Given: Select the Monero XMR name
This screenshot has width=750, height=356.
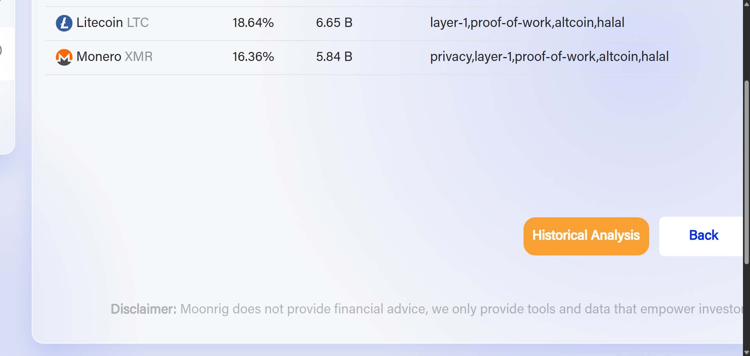Looking at the screenshot, I should [x=115, y=57].
